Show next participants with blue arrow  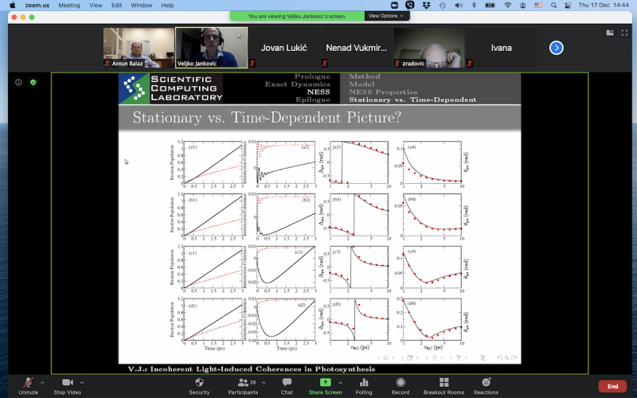coord(556,48)
